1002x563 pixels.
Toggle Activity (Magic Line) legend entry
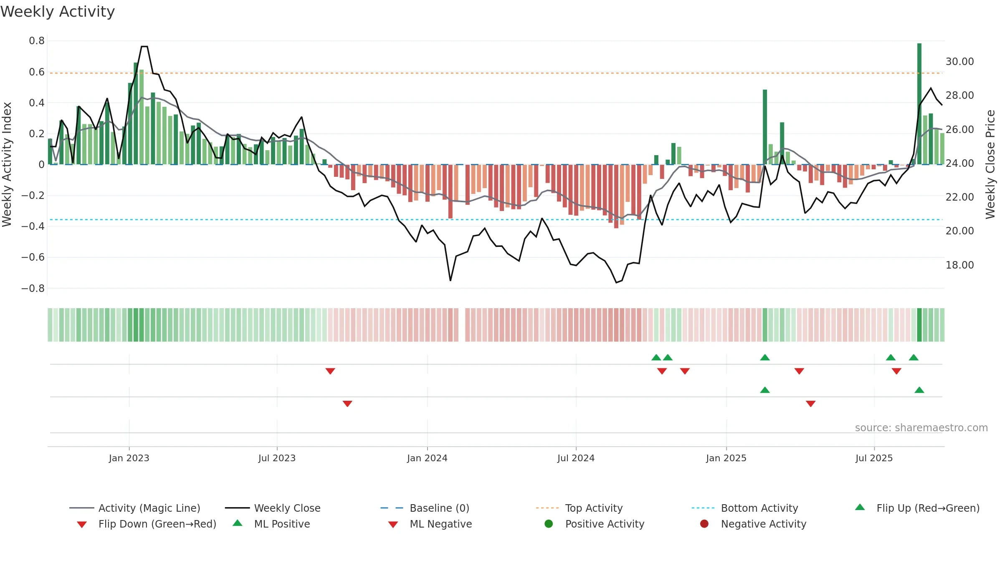135,508
